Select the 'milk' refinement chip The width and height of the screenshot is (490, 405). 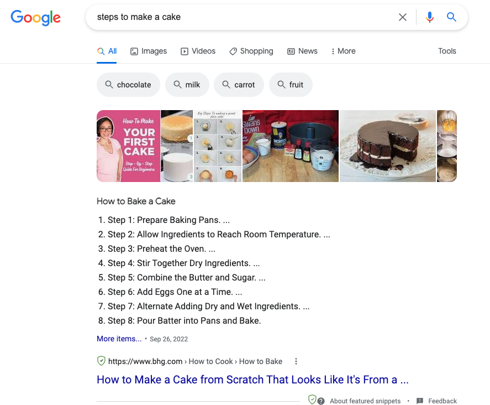click(187, 84)
